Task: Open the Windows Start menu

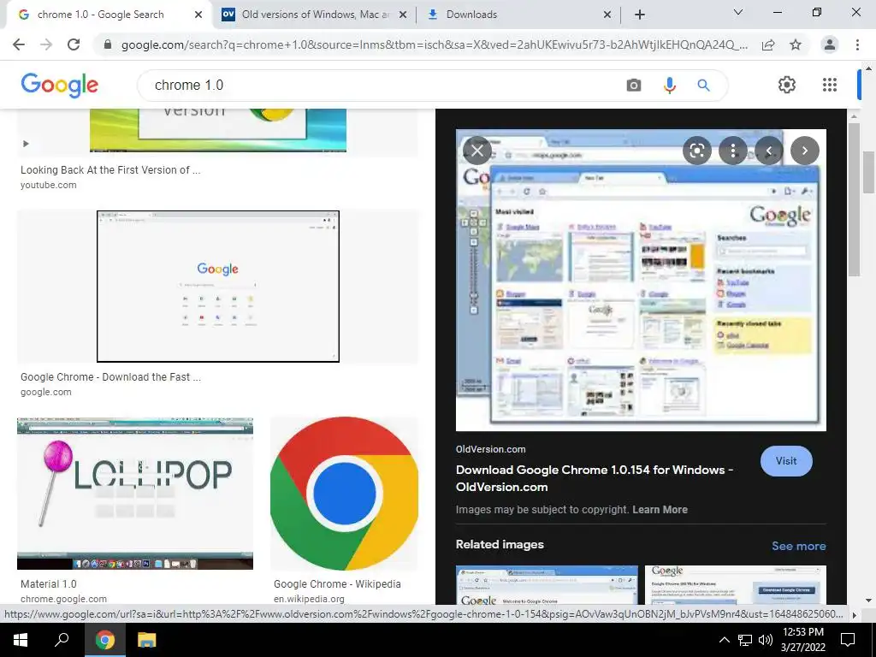Action: point(21,640)
